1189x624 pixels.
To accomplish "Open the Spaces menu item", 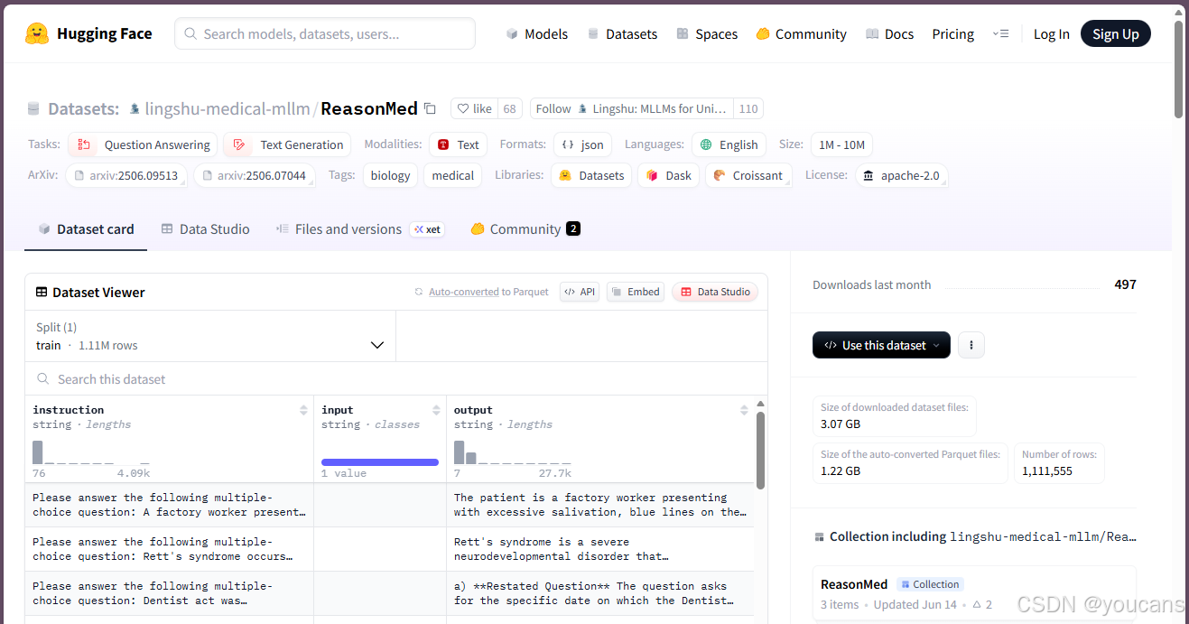I will [x=707, y=34].
